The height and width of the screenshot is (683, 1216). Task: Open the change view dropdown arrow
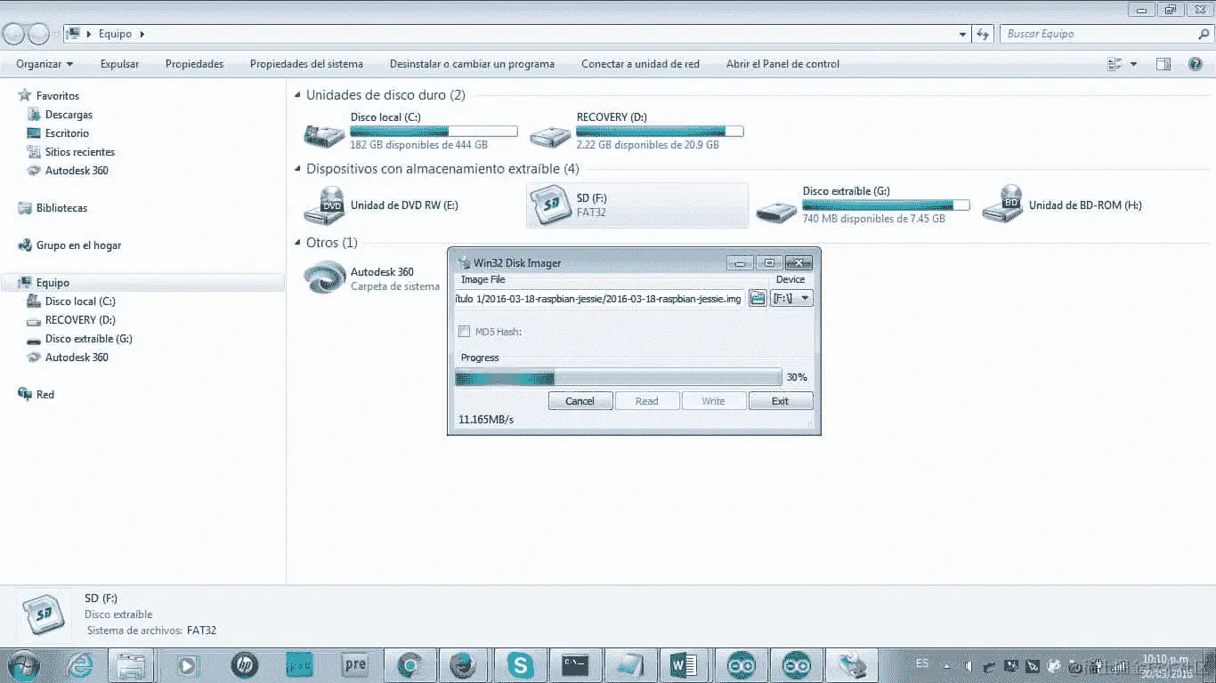[x=1133, y=64]
